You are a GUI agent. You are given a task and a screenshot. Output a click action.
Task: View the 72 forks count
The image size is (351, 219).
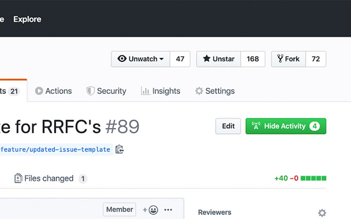(316, 59)
